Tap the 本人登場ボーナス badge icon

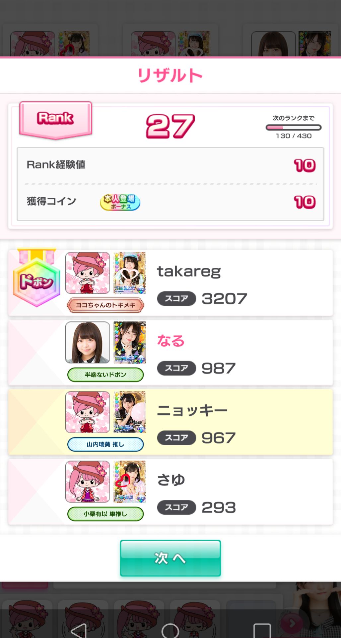point(120,202)
